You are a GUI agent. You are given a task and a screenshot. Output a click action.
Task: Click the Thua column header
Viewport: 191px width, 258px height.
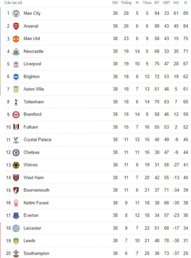coord(147,3)
